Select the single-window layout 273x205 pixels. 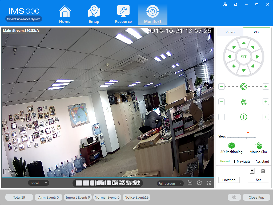79,183
